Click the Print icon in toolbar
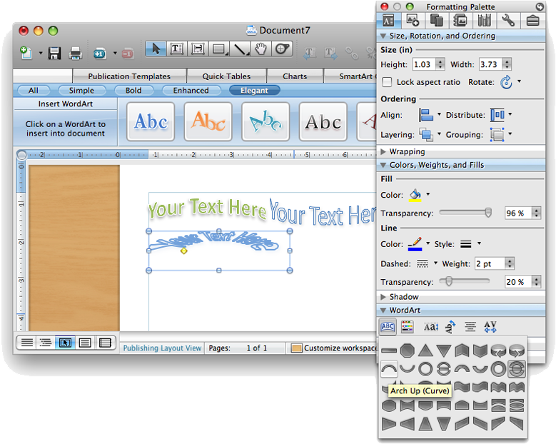This screenshot has width=556, height=444. [x=75, y=53]
